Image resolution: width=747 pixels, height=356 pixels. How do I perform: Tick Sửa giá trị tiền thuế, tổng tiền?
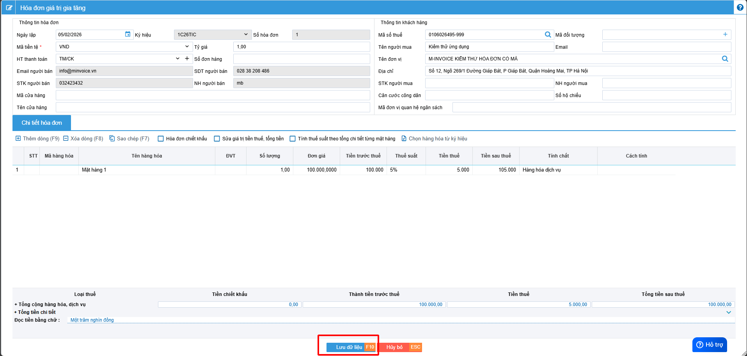pyautogui.click(x=217, y=139)
